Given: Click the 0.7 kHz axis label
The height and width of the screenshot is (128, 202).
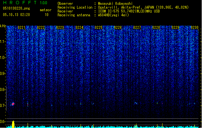Looking at the screenshot, I should click(3, 106).
